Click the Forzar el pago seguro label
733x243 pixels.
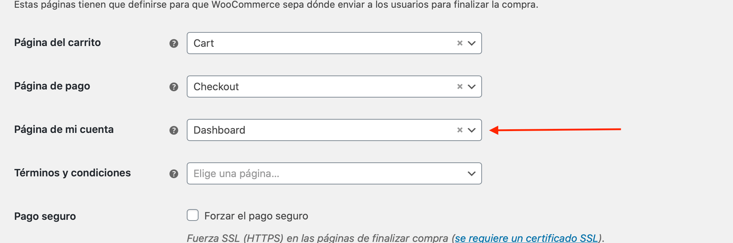[256, 216]
